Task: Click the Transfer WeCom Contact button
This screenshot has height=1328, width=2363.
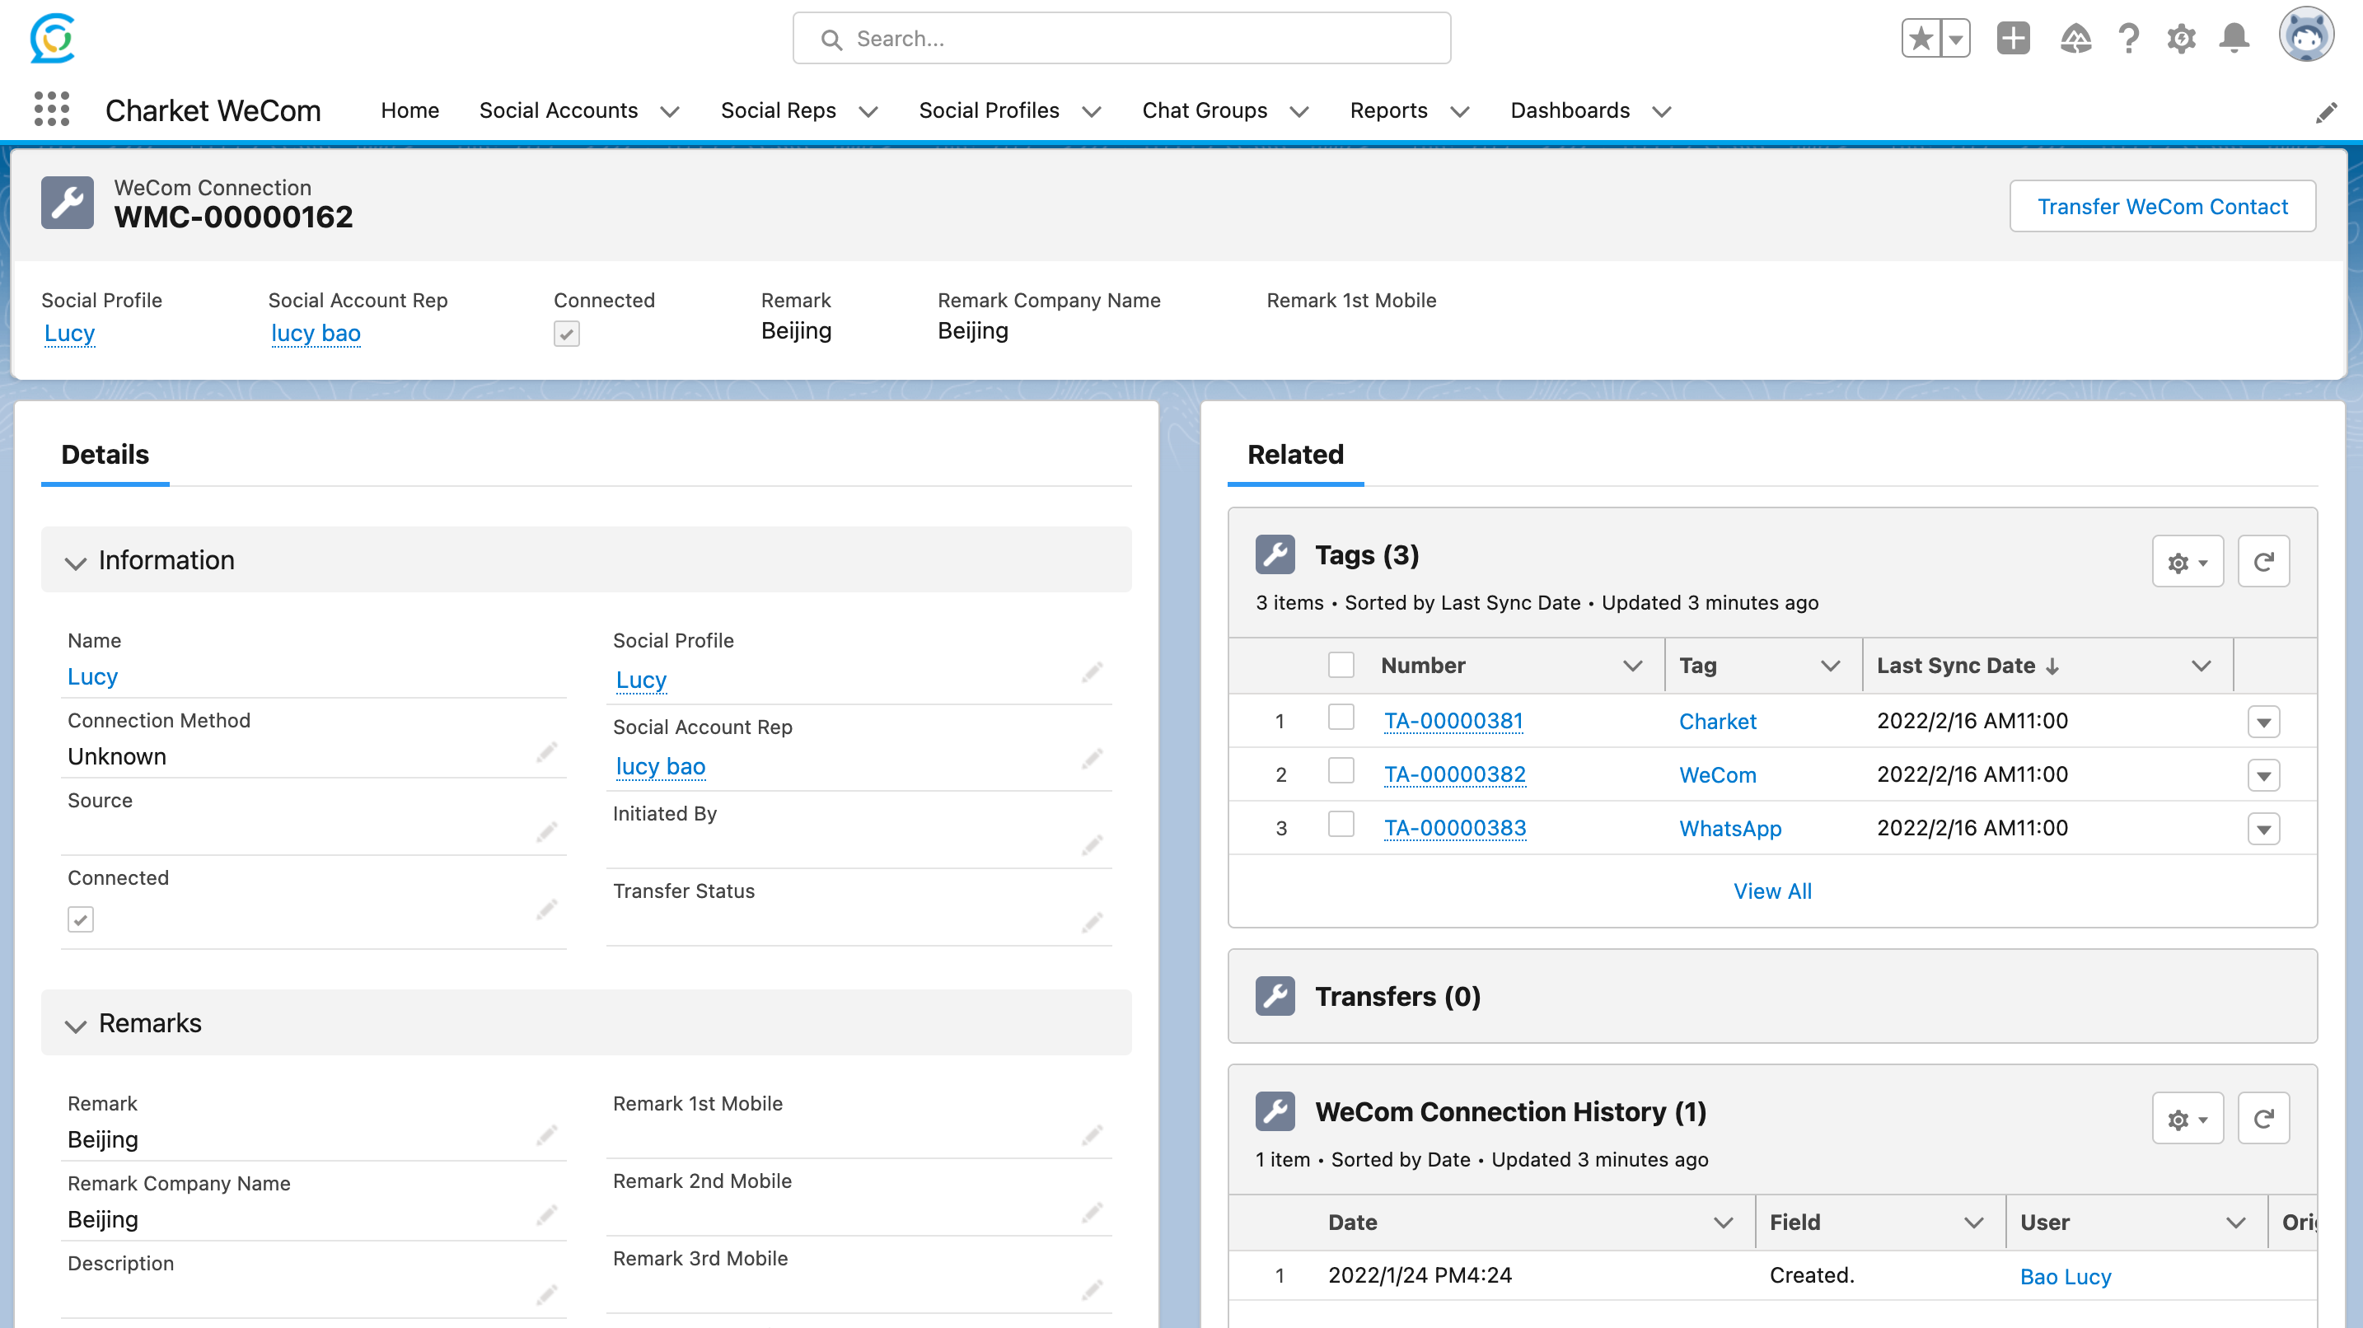Action: (x=2162, y=206)
